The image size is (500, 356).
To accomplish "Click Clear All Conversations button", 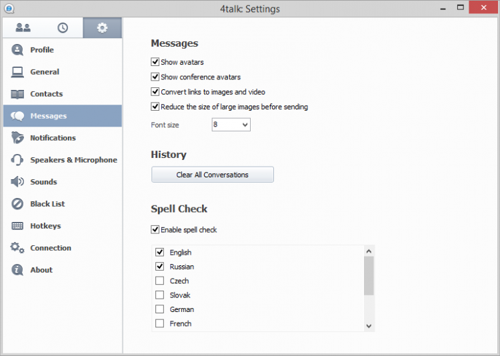I will [212, 175].
